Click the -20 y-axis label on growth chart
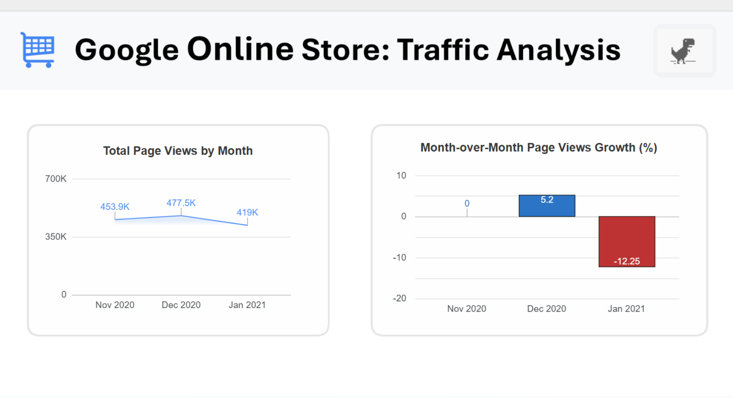The width and height of the screenshot is (733, 412). [400, 298]
